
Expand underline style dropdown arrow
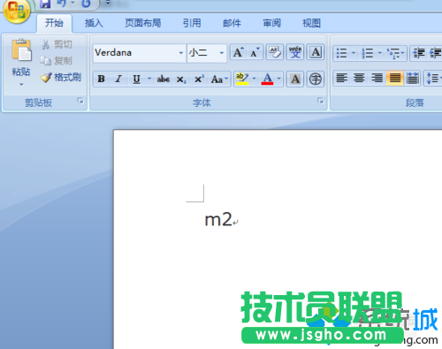(x=149, y=79)
